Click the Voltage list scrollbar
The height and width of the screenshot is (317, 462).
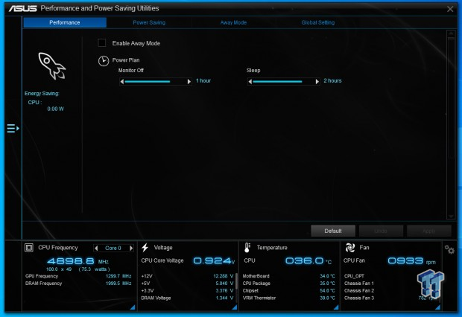point(236,287)
